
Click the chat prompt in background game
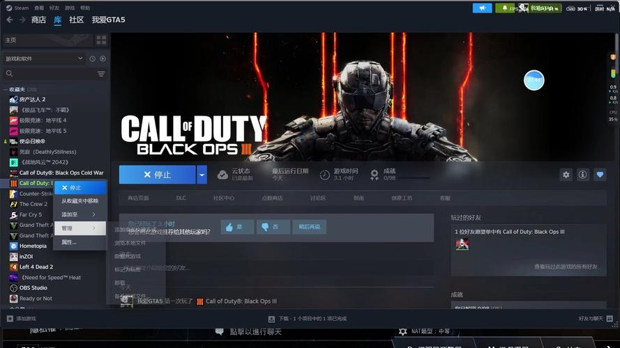pos(248,331)
